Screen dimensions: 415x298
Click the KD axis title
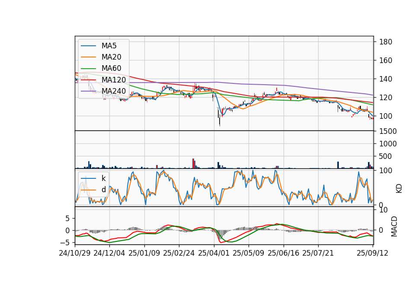point(399,189)
